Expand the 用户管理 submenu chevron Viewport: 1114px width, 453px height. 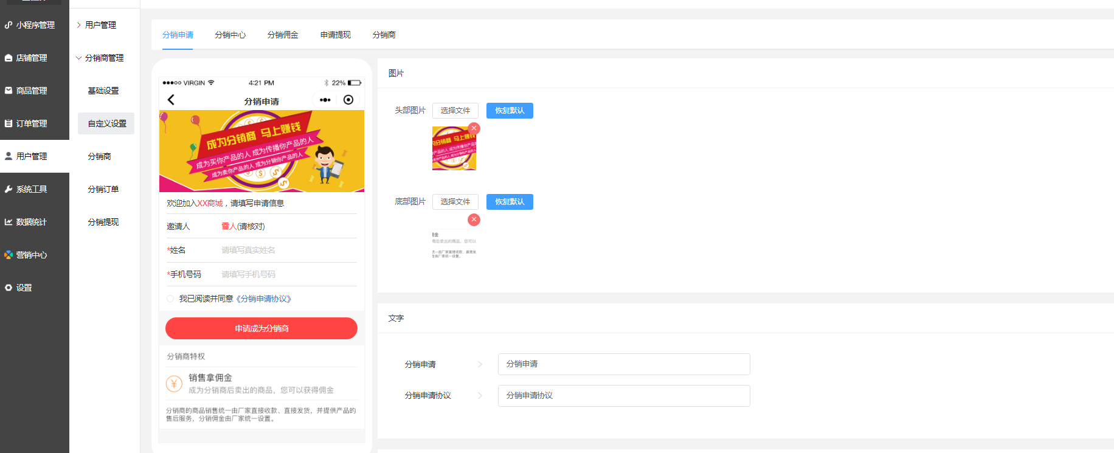click(x=79, y=25)
